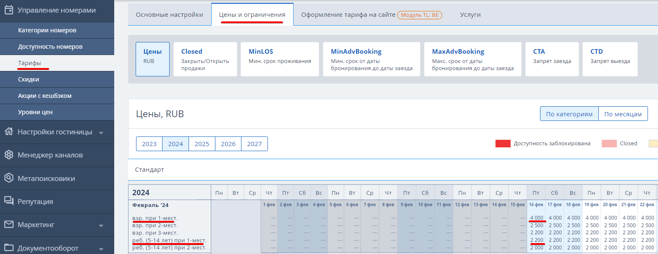Select the CTD запрет выезда card

point(610,59)
